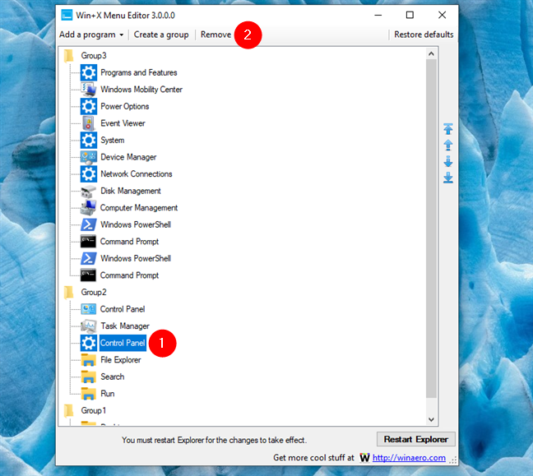The image size is (533, 476).
Task: Click the System gear icon
Action: [x=88, y=140]
